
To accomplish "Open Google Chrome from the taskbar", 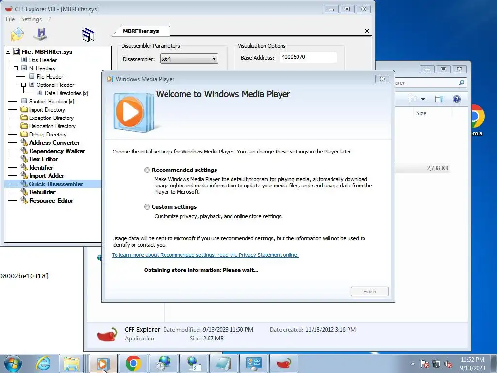I will [133, 363].
